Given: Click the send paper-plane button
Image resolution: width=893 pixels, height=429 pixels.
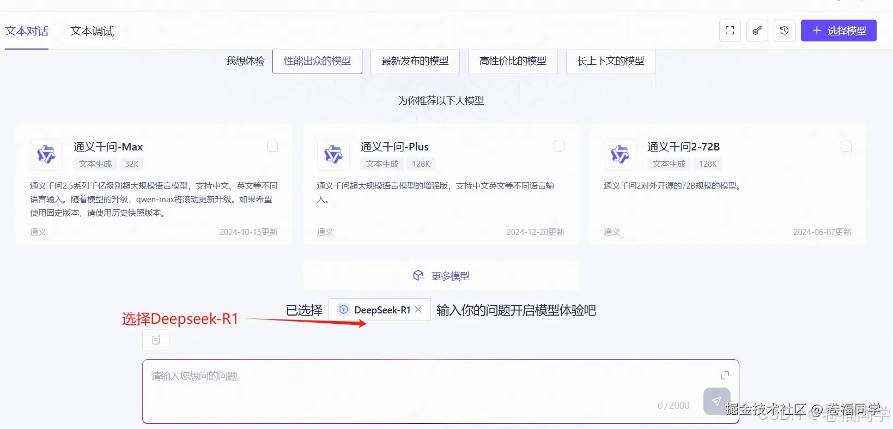Looking at the screenshot, I should point(716,401).
